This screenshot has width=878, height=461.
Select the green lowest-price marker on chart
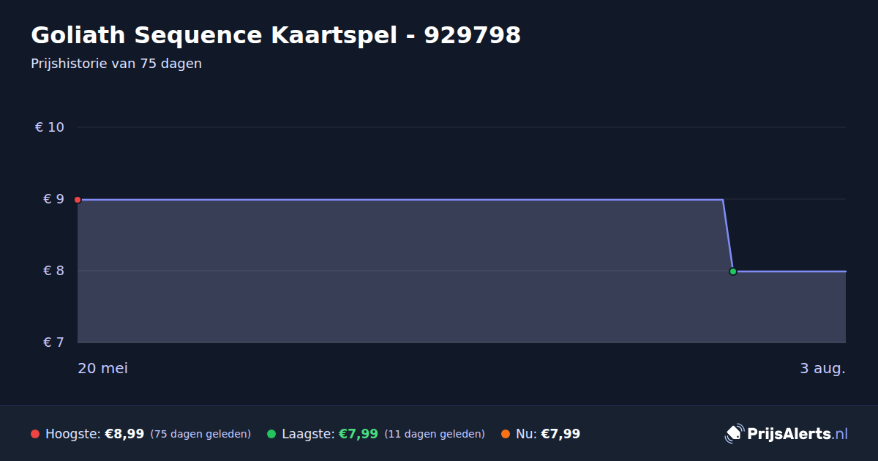tap(733, 271)
